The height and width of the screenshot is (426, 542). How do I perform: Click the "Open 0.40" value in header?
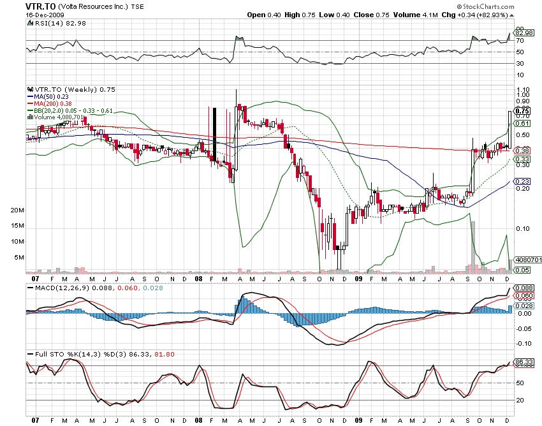(264, 15)
